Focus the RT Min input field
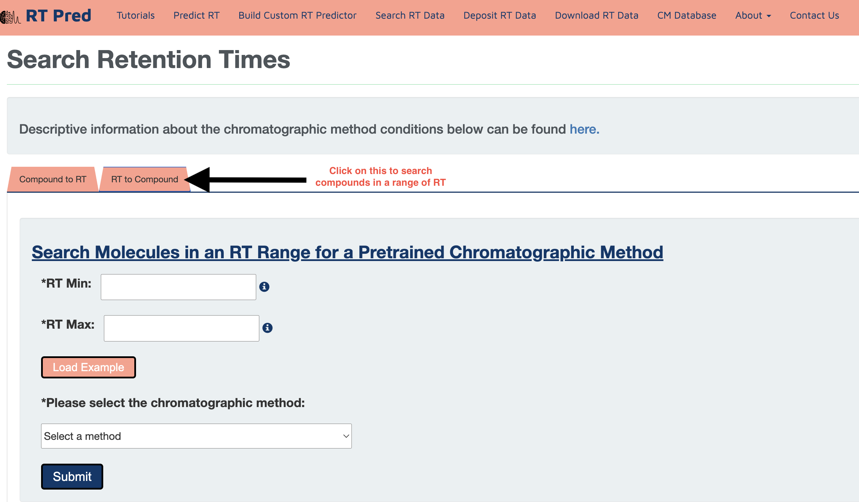Image resolution: width=859 pixels, height=502 pixels. click(178, 287)
